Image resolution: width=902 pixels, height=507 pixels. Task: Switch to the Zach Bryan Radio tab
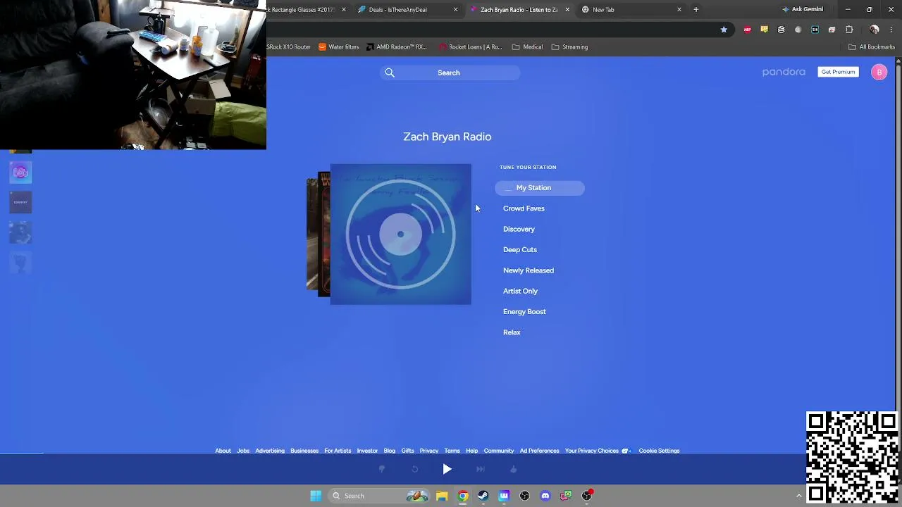[519, 10]
